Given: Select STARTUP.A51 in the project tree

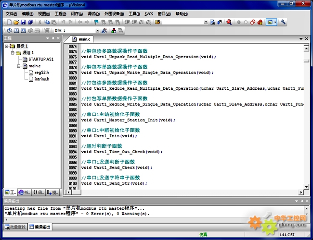Looking at the screenshot, I should (38, 60).
